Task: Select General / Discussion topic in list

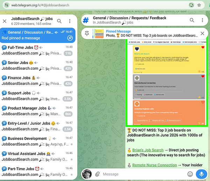Action: pos(37,35)
